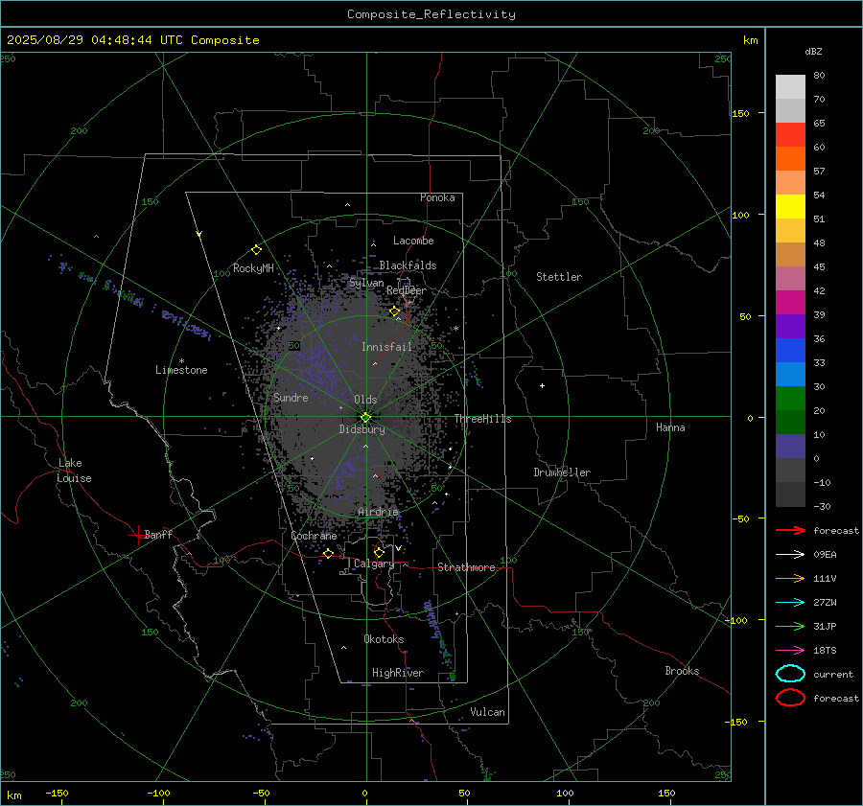This screenshot has height=806, width=863.
Task: Click the yellow 150 km right axis label
Action: (741, 113)
